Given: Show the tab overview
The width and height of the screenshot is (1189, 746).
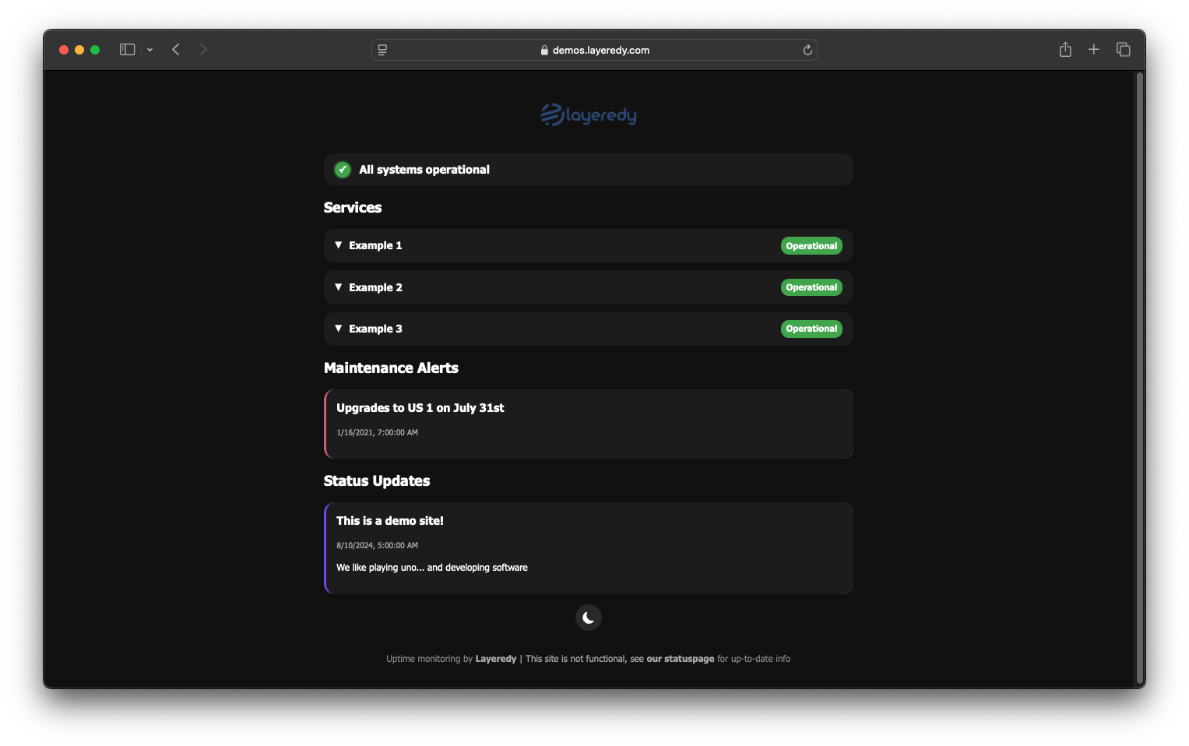Looking at the screenshot, I should 1123,50.
